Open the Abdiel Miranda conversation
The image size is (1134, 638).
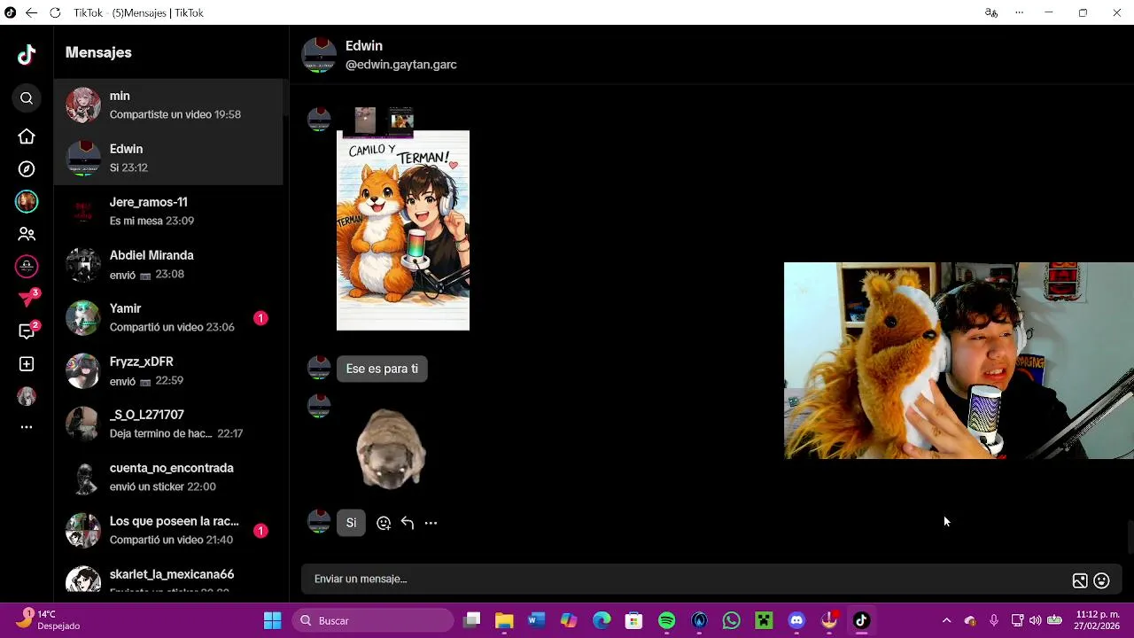coord(168,264)
